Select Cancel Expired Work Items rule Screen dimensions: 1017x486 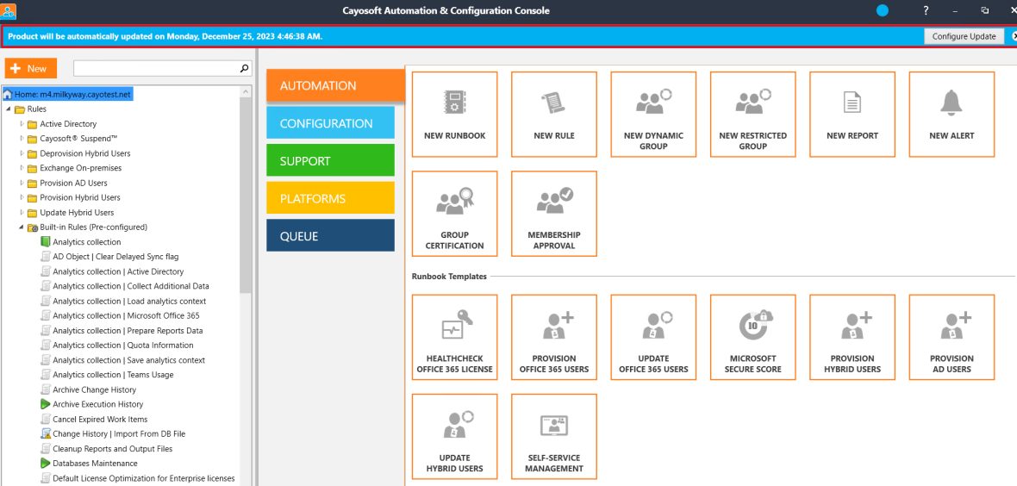[x=100, y=419]
